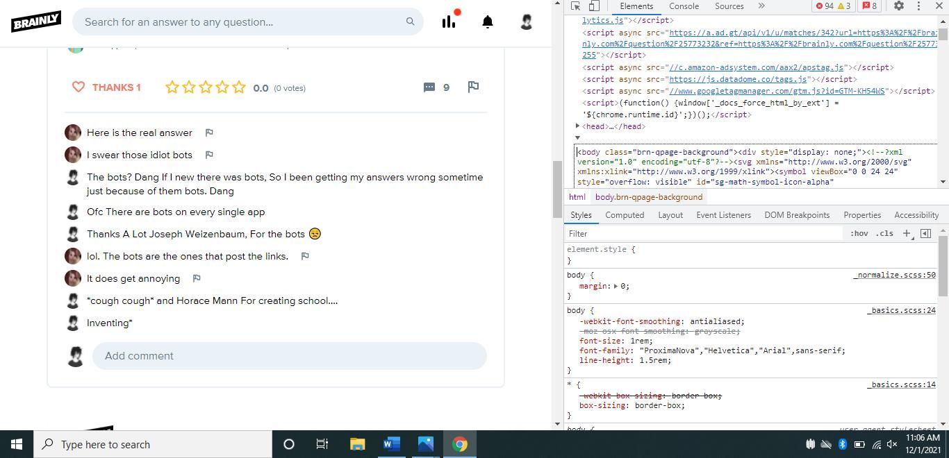Viewport: 949px width, 458px height.
Task: Click the avatar beside 'Ofc There are bots' comment
Action: 73,212
